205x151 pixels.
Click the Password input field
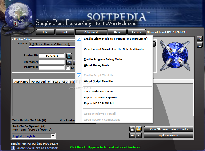[52, 67]
